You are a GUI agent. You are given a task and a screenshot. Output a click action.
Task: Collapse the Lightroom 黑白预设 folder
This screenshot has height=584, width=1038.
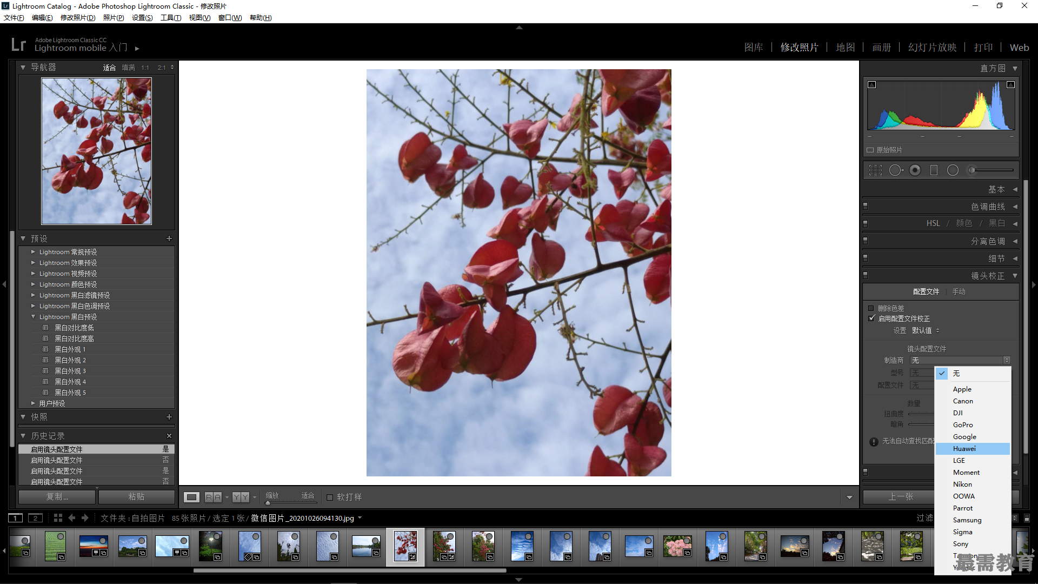[33, 317]
